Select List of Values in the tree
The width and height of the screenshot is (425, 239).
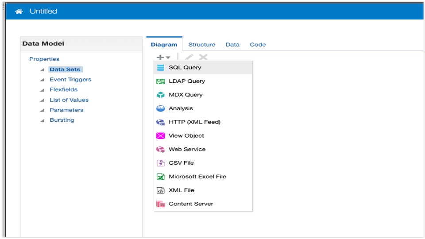click(x=69, y=100)
